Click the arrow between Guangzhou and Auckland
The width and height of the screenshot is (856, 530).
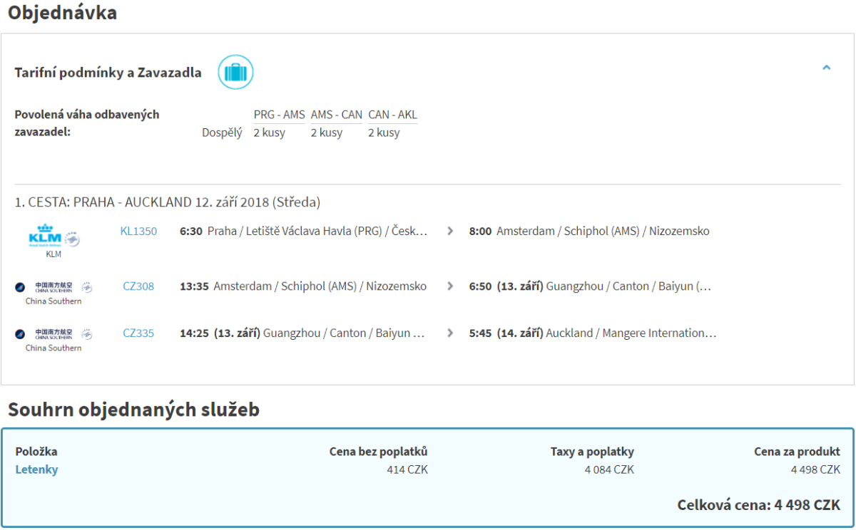click(x=450, y=333)
